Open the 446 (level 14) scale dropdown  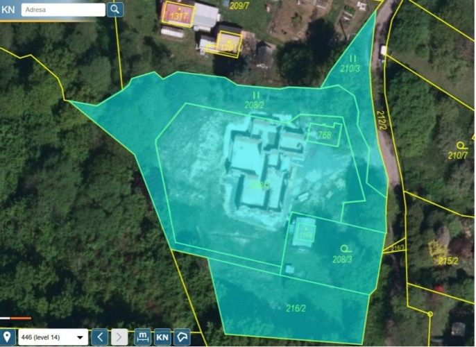pos(53,337)
